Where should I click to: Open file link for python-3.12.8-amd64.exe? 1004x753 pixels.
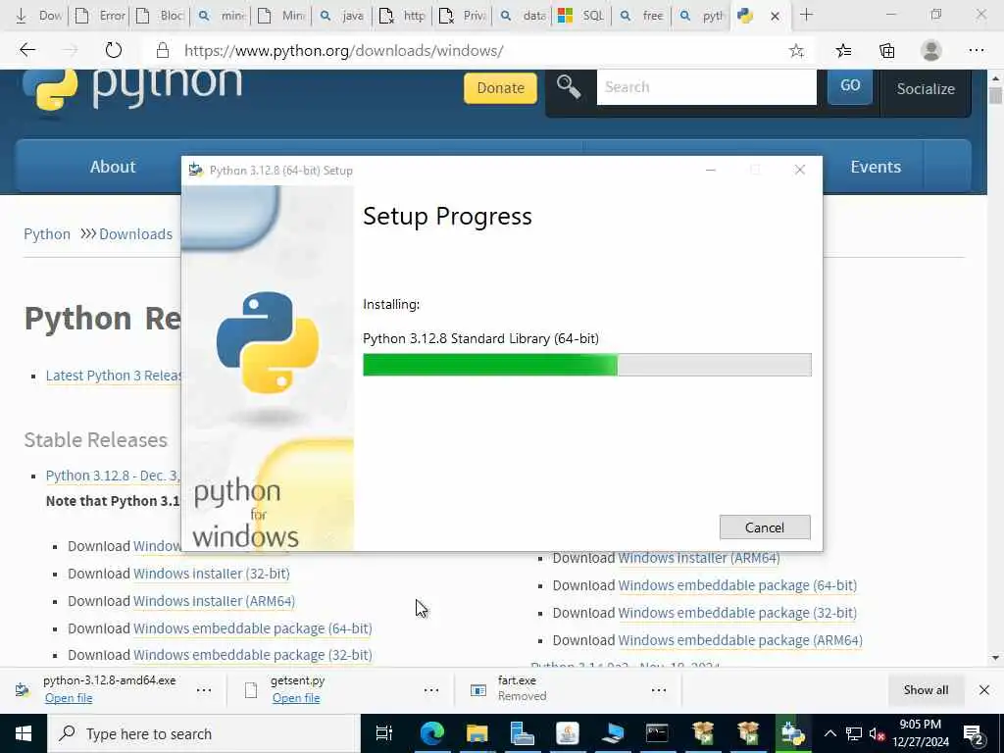click(69, 698)
